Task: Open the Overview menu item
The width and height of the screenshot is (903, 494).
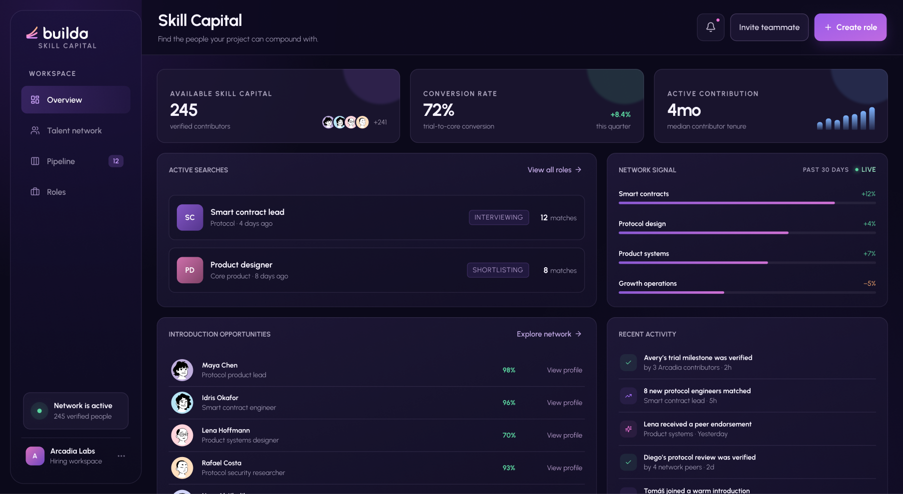Action: tap(76, 100)
